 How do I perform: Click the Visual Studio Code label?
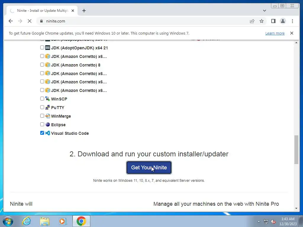click(70, 133)
